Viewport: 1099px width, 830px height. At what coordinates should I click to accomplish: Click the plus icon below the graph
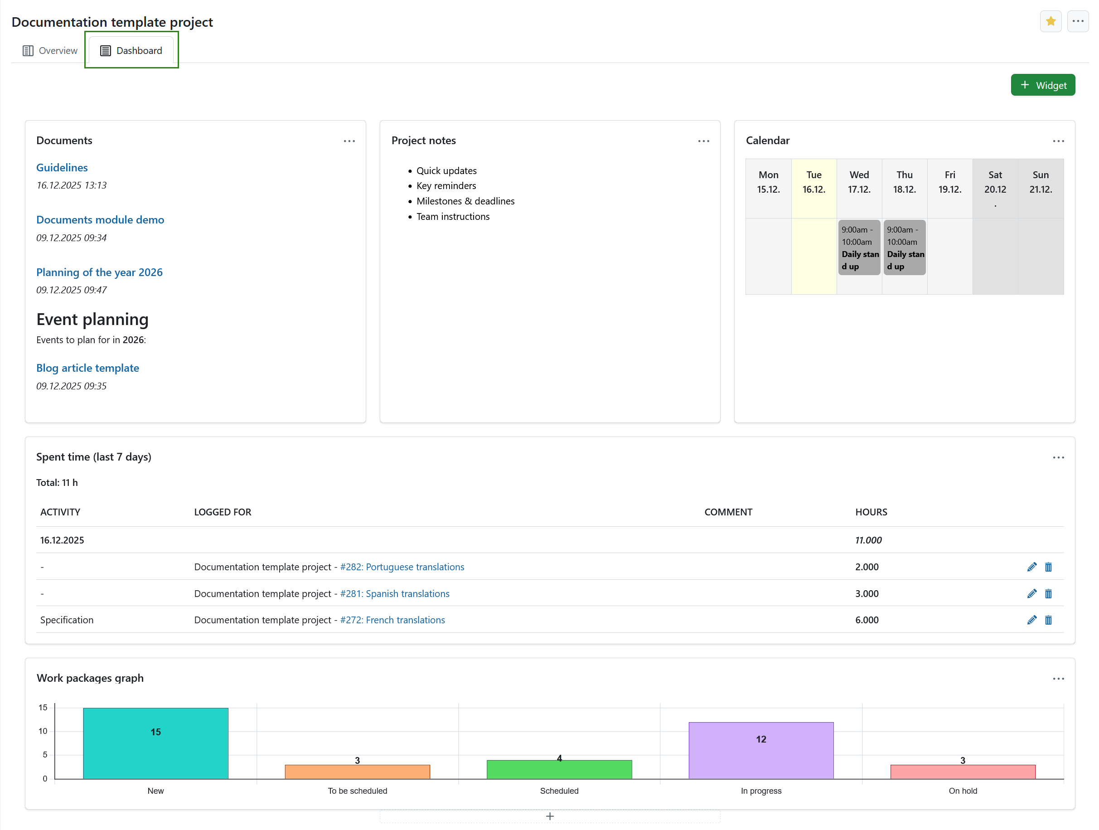(550, 815)
